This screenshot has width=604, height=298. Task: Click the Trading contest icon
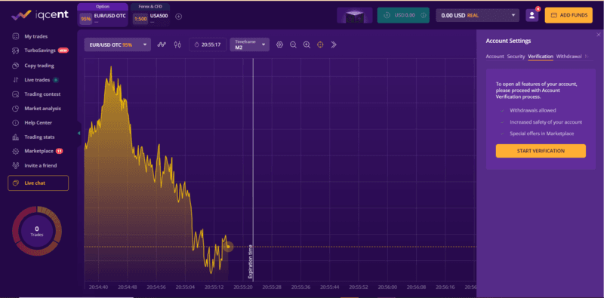(16, 94)
